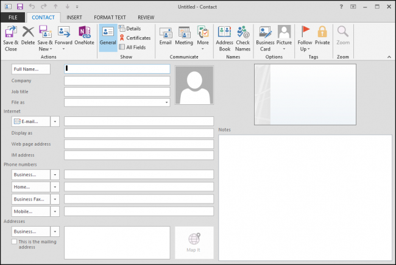Click into the Notes text area
This screenshot has width=396, height=265.
tap(305, 197)
